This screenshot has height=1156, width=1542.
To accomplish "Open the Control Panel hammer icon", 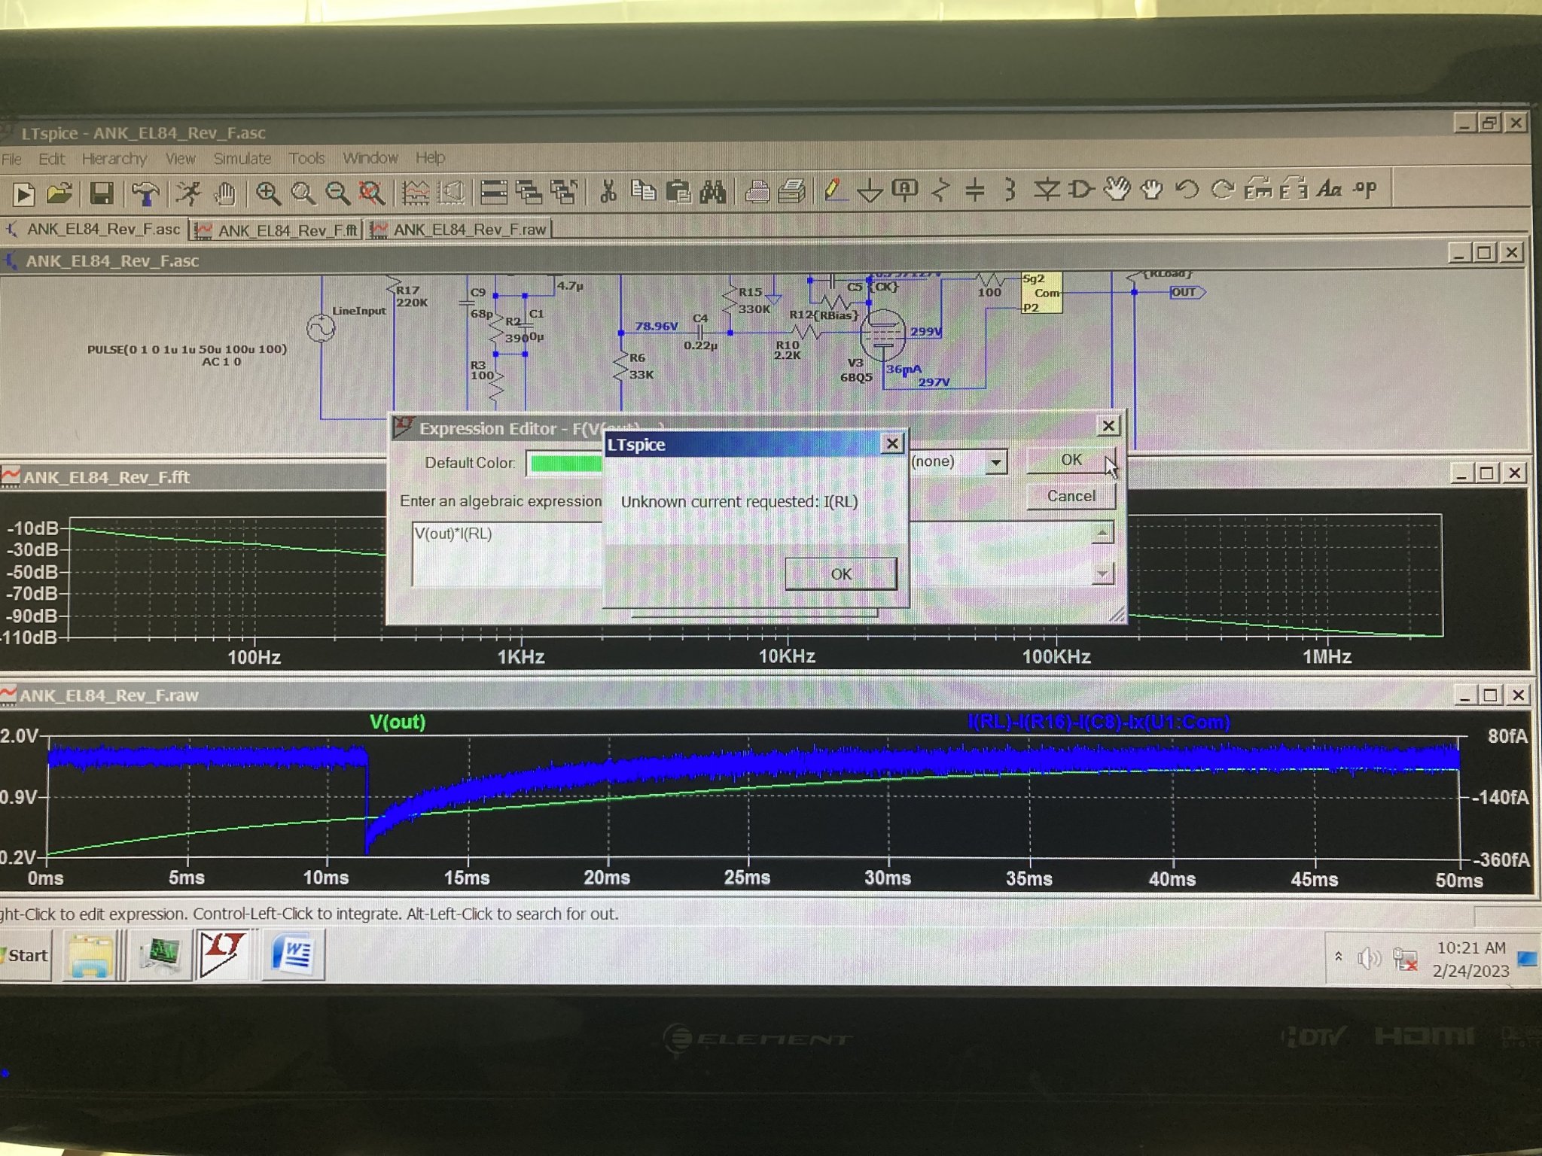I will tap(145, 193).
